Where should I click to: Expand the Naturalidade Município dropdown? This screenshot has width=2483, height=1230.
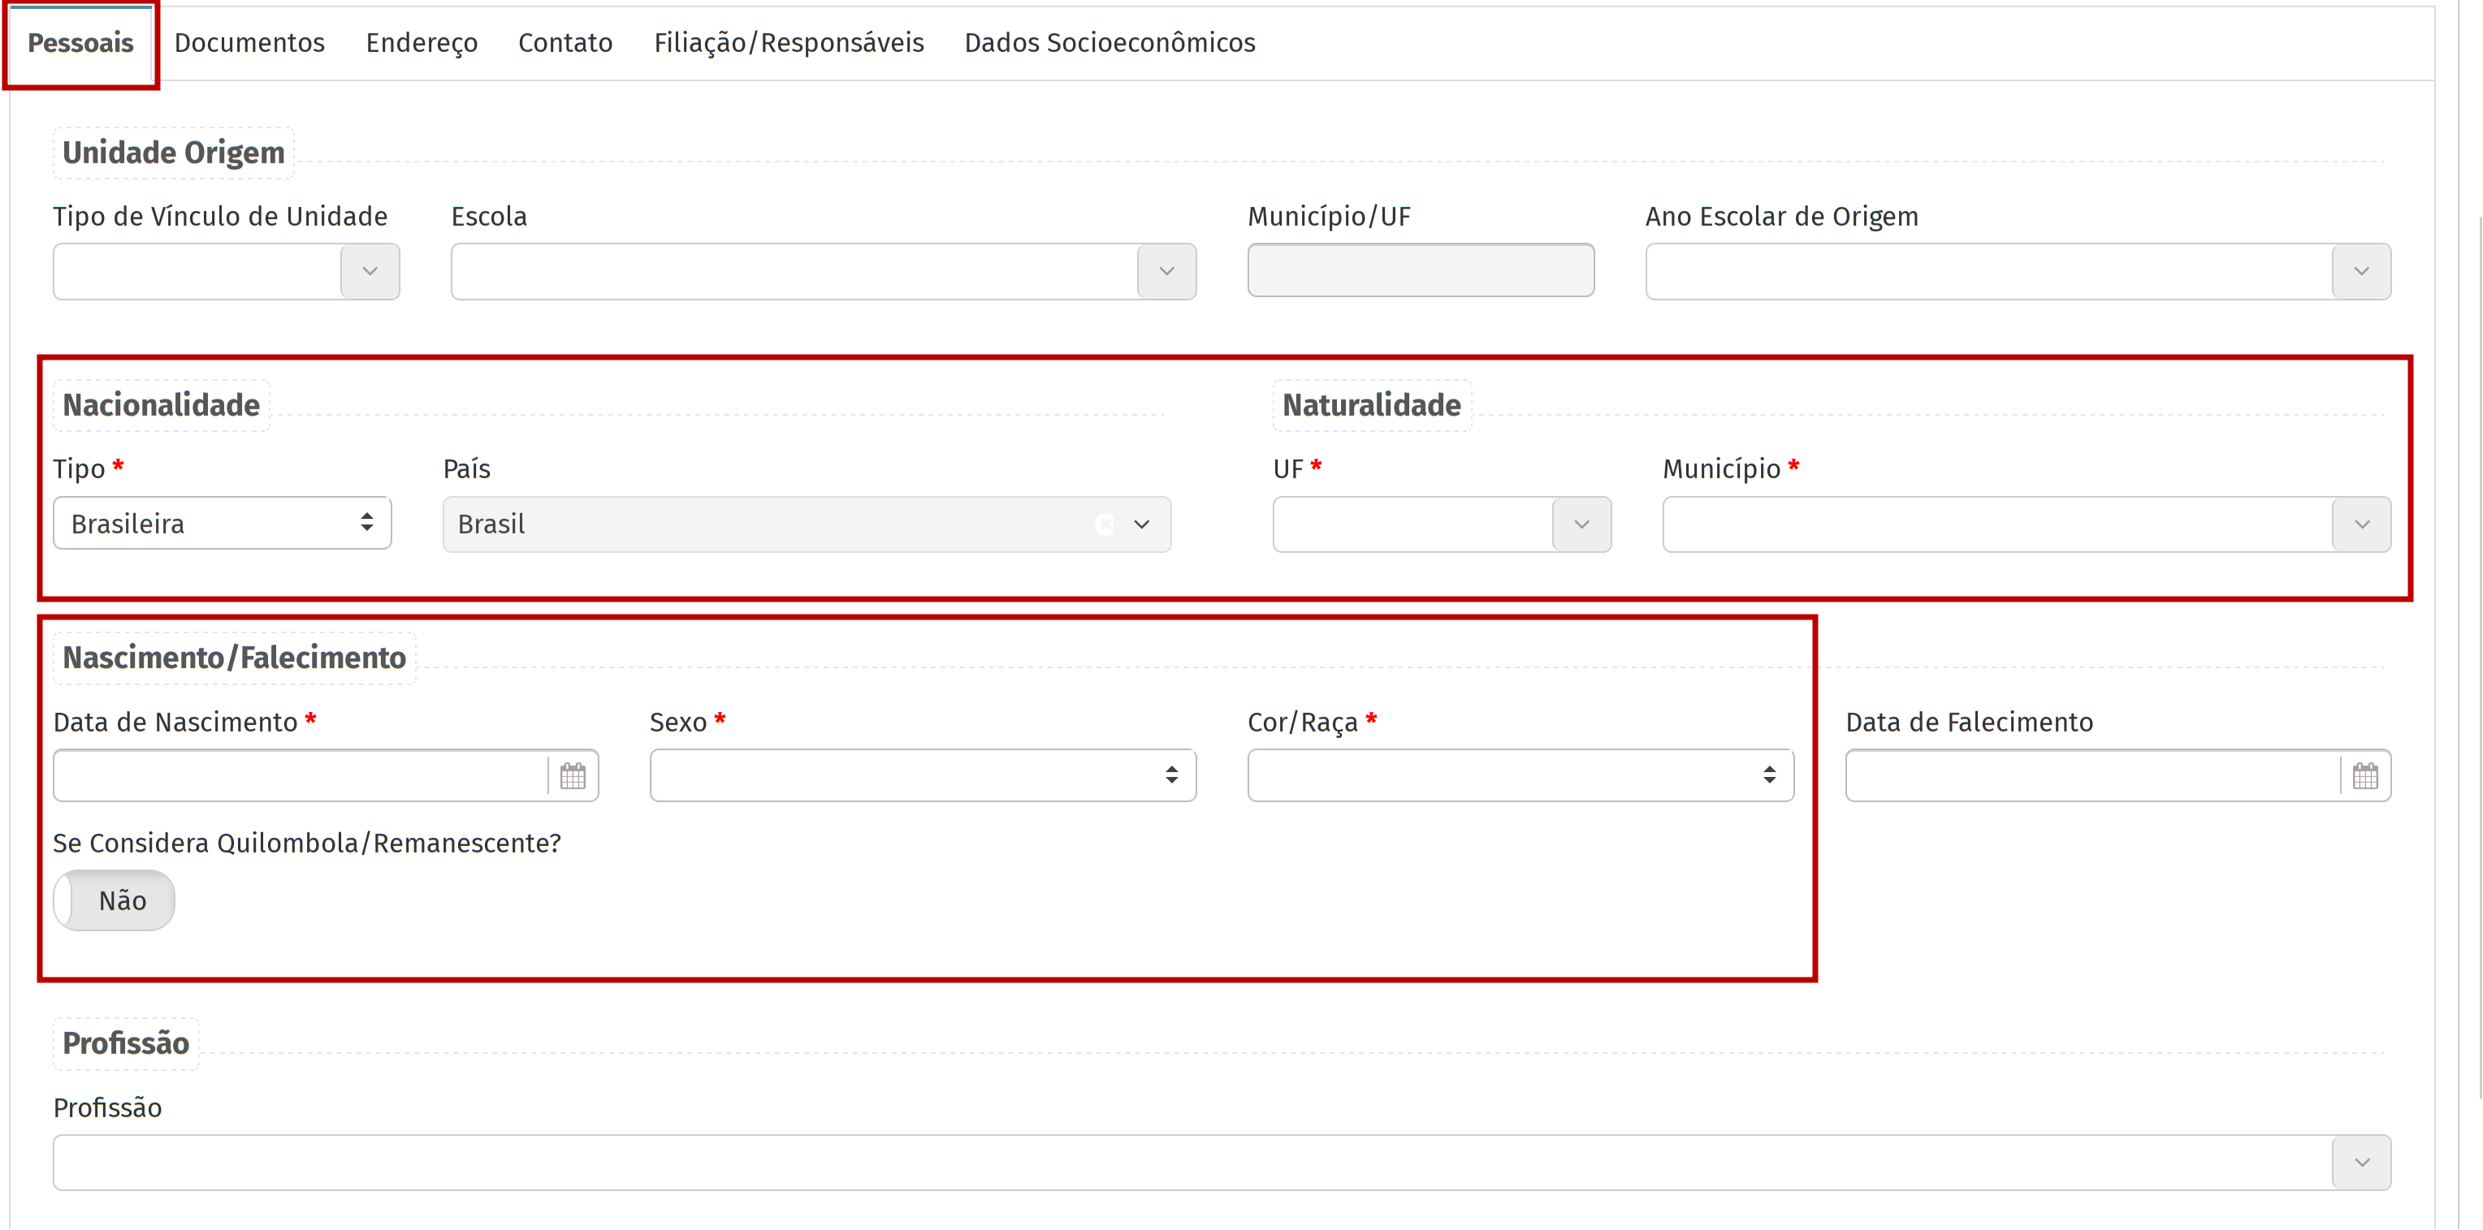pos(2360,524)
